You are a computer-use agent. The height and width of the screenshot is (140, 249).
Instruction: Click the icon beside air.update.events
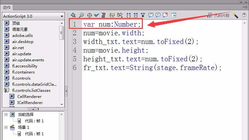(6, 60)
